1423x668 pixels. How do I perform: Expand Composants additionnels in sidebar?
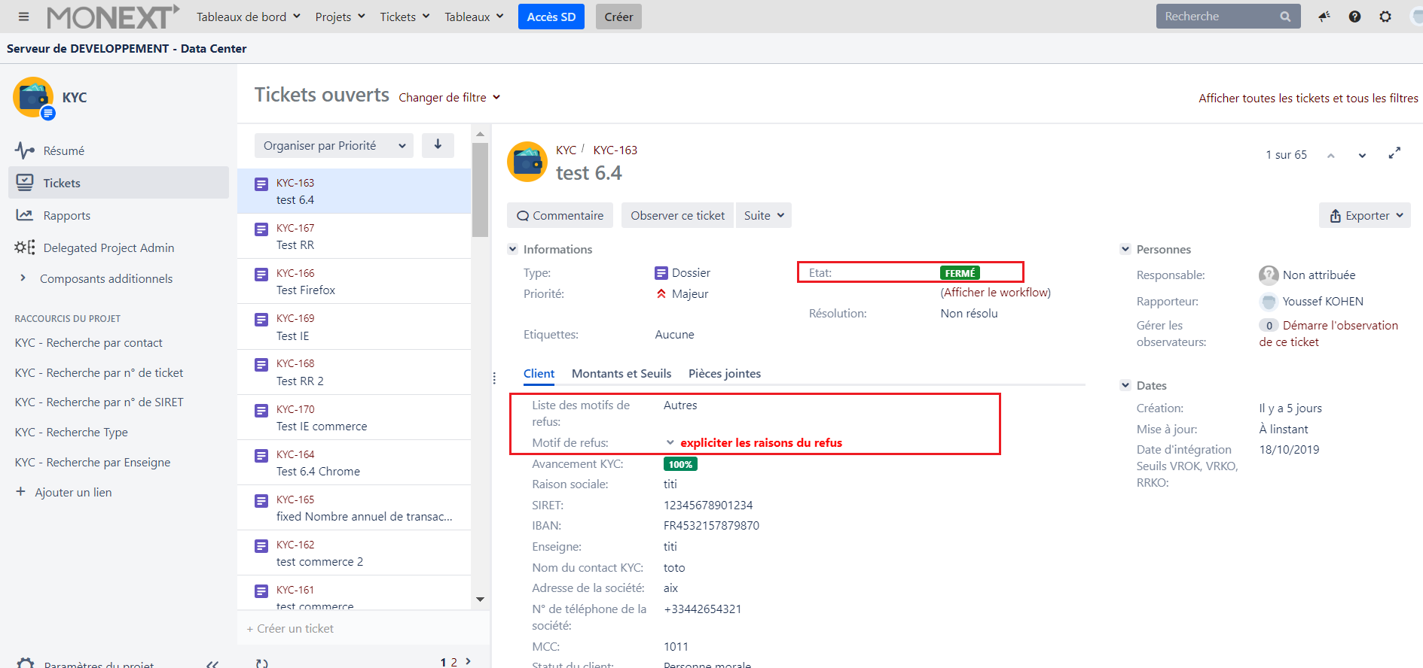point(23,278)
